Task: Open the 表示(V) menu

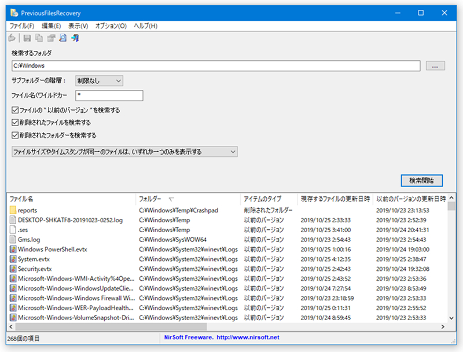Action: [78, 26]
